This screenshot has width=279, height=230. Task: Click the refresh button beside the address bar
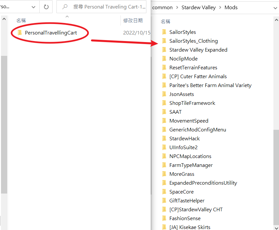[46, 7]
